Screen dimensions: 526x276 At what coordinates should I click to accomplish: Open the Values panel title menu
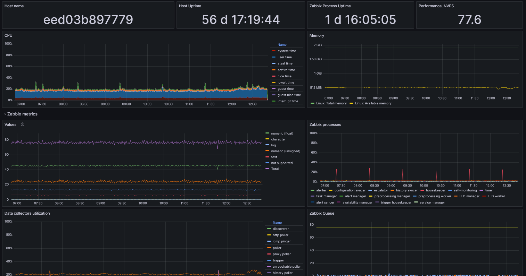10,124
